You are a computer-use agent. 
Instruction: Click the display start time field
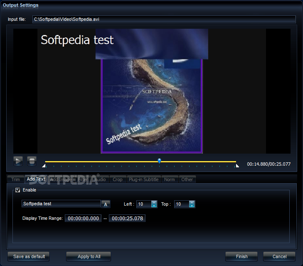click(83, 219)
